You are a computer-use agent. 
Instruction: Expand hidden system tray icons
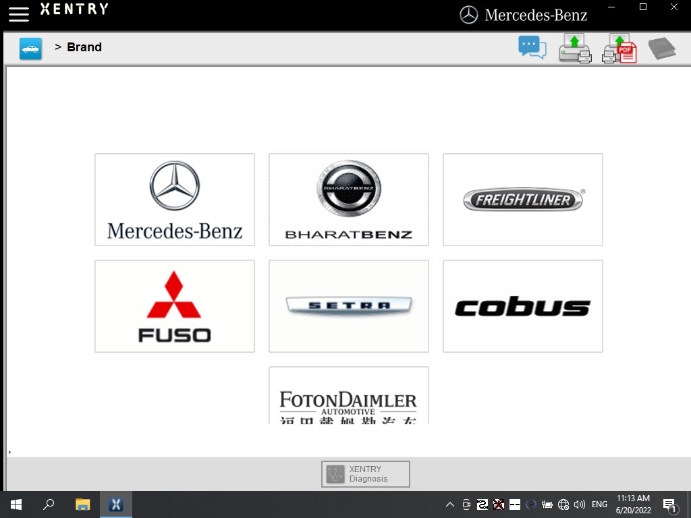click(x=450, y=505)
